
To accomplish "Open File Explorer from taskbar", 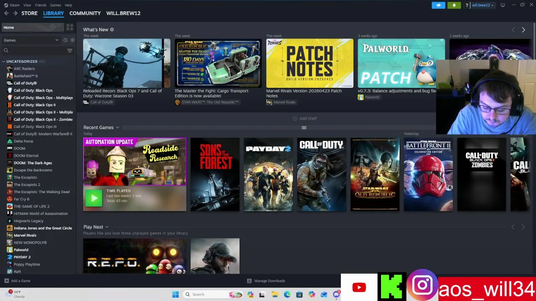I will [x=275, y=295].
